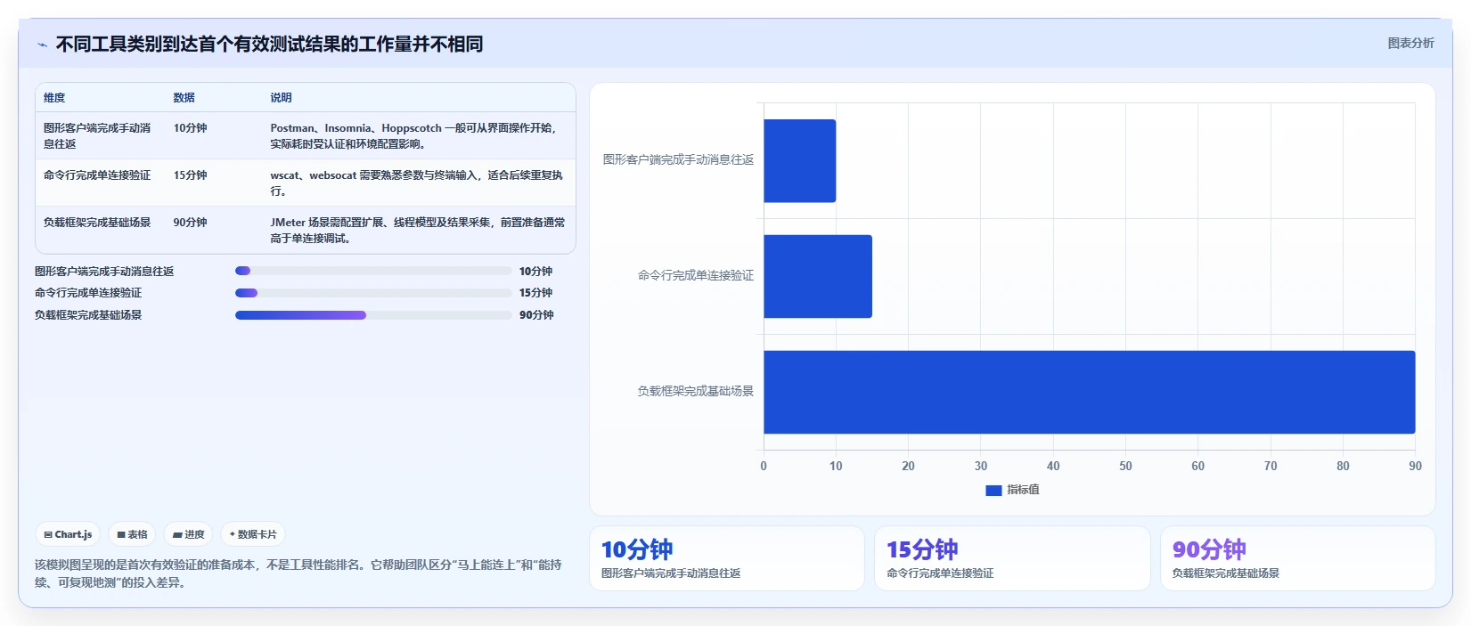Click the small icon before the page title

point(42,45)
